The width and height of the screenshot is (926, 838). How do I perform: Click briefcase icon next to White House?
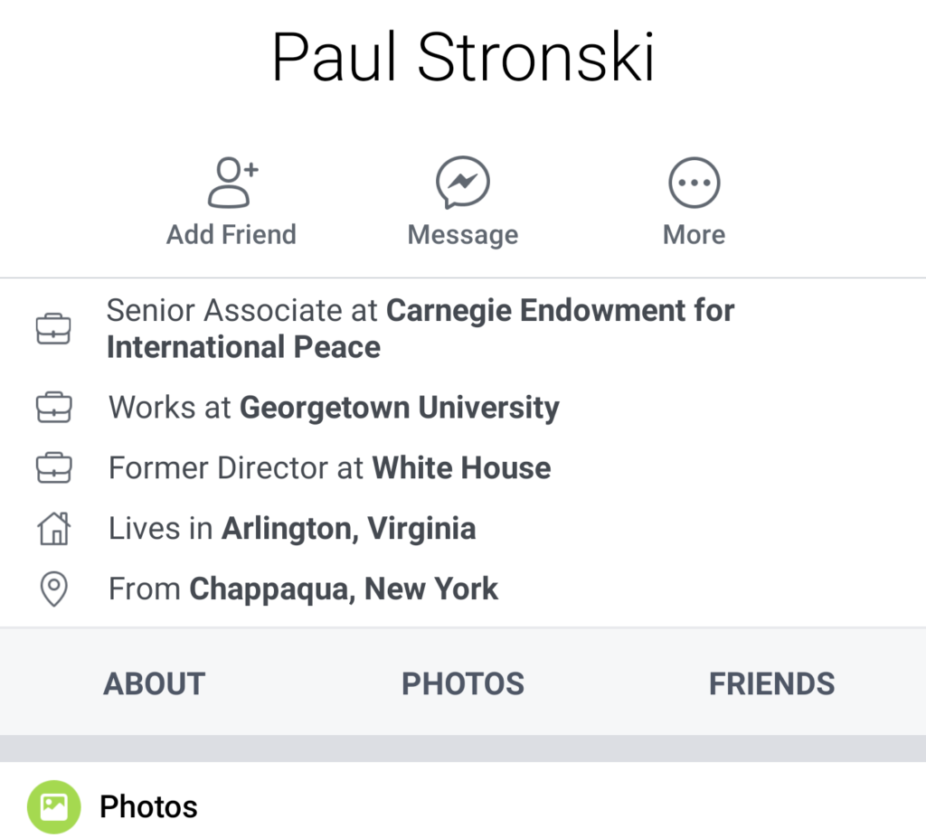(53, 467)
